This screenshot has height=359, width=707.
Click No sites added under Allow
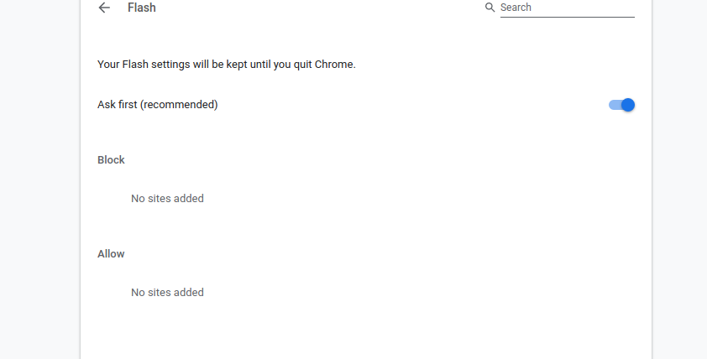click(167, 293)
